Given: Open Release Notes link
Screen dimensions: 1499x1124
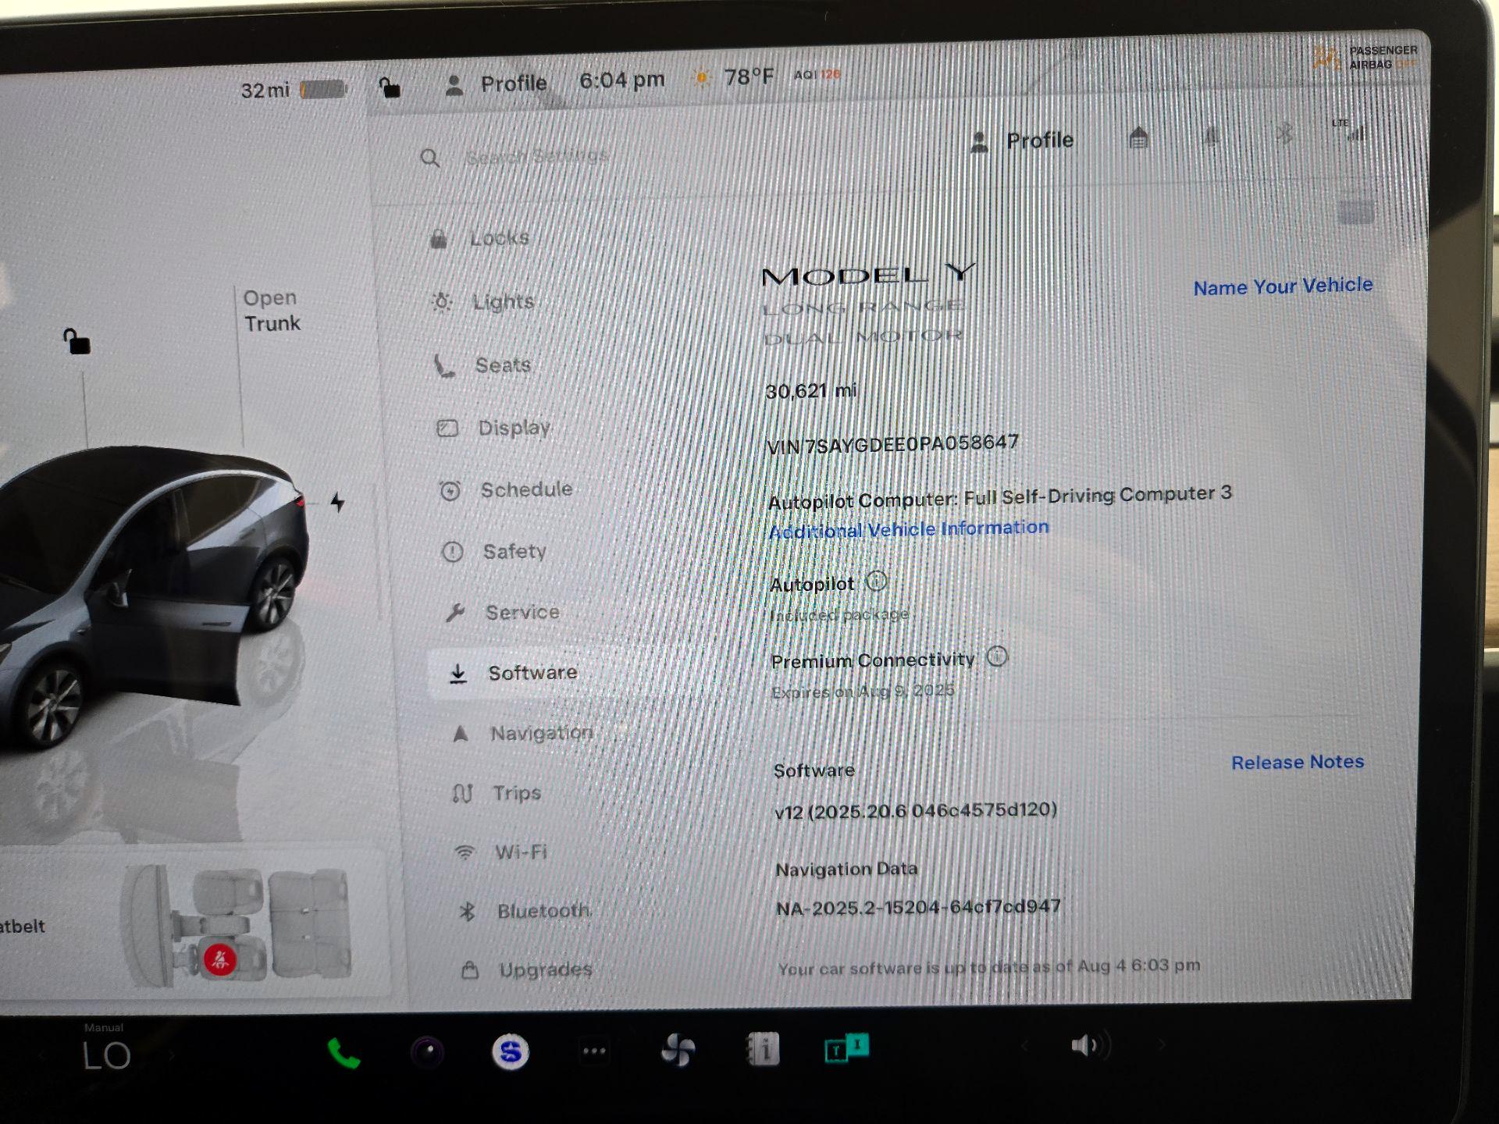Looking at the screenshot, I should (1298, 762).
